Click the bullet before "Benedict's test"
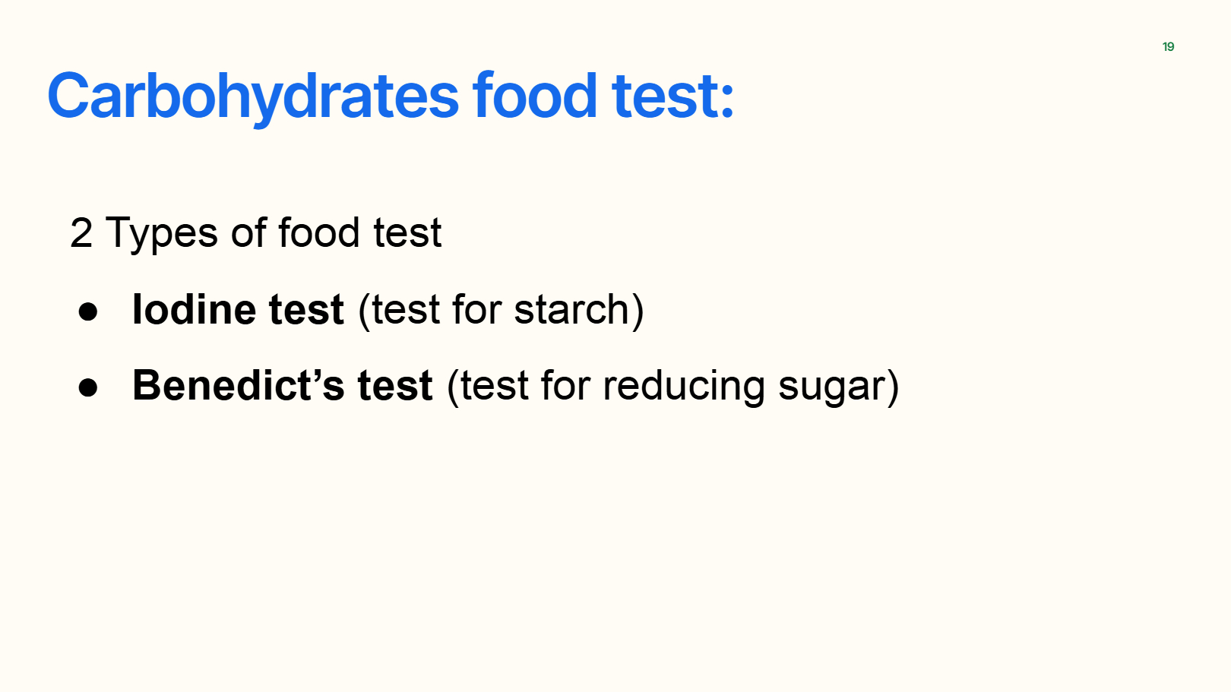 pos(88,387)
